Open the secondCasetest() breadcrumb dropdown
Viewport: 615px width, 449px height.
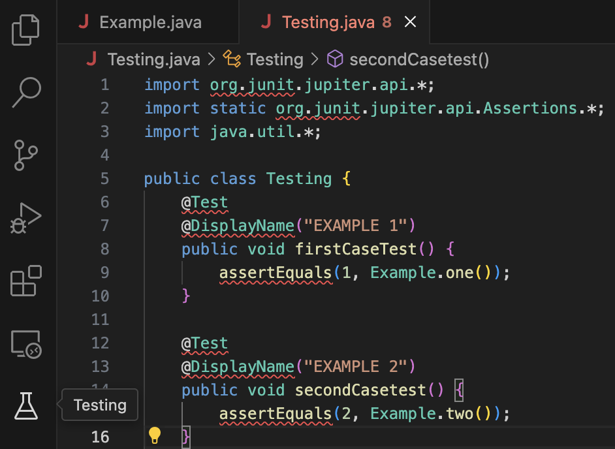click(419, 59)
